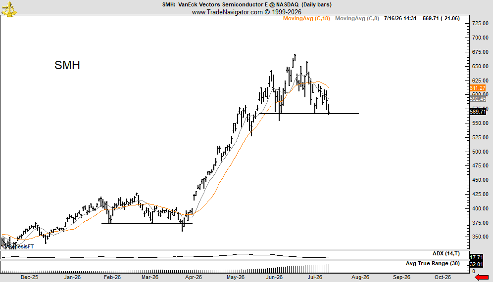Click the Jan-26 date axis label
493x282 pixels.
(72, 277)
